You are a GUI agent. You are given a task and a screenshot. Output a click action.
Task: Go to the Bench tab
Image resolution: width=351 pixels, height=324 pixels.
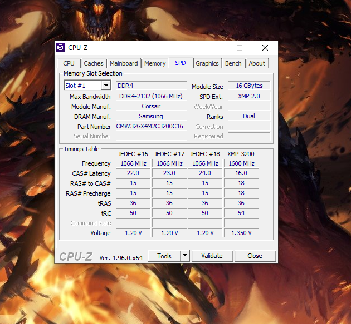point(233,63)
